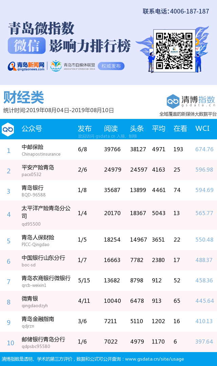Viewport: 217px width, 366px height.
Task: Select the 阅读 column header
Action: (111, 128)
